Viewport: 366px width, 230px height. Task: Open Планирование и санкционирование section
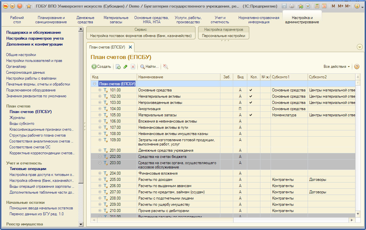click(x=51, y=20)
